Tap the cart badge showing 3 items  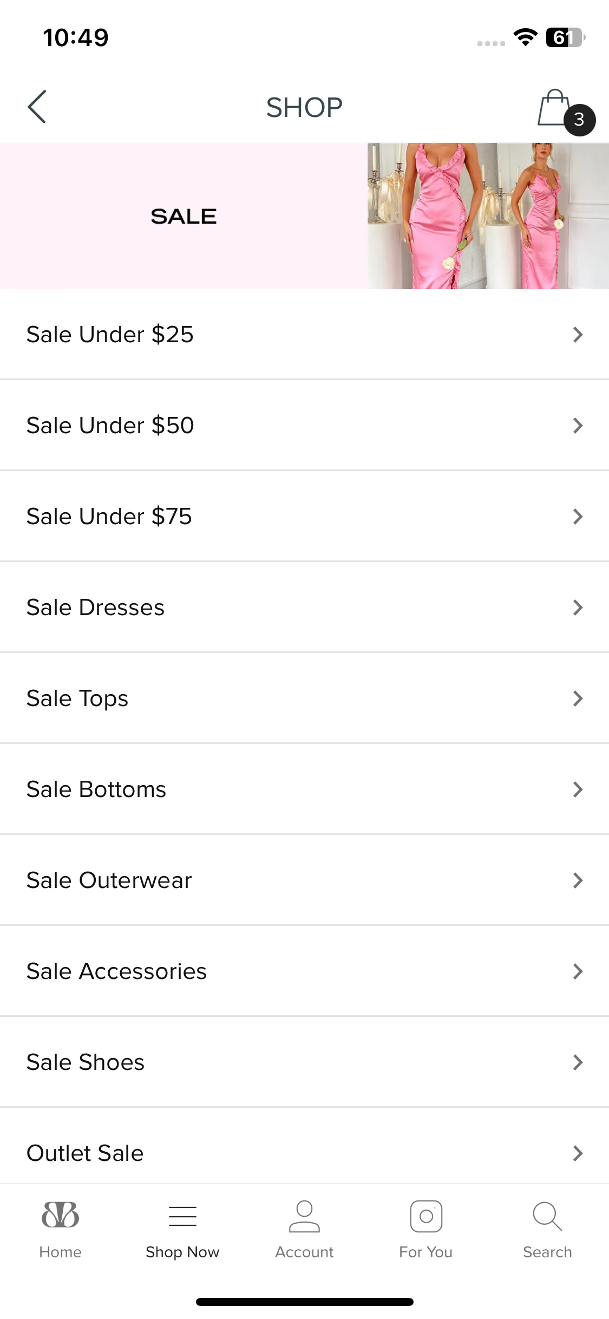tap(579, 120)
